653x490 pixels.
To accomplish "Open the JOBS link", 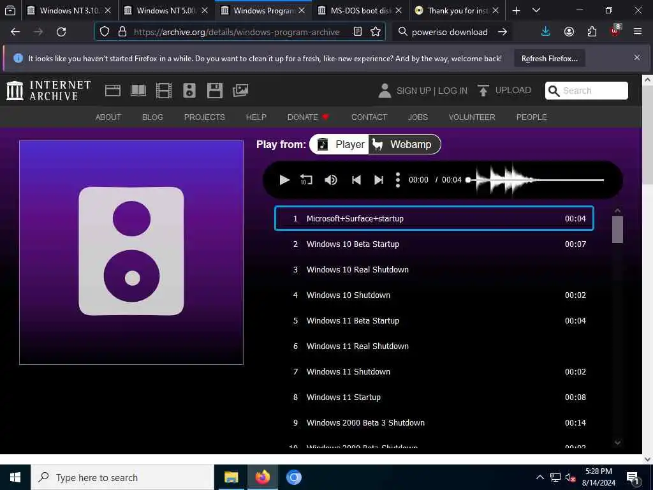I will click(x=418, y=117).
